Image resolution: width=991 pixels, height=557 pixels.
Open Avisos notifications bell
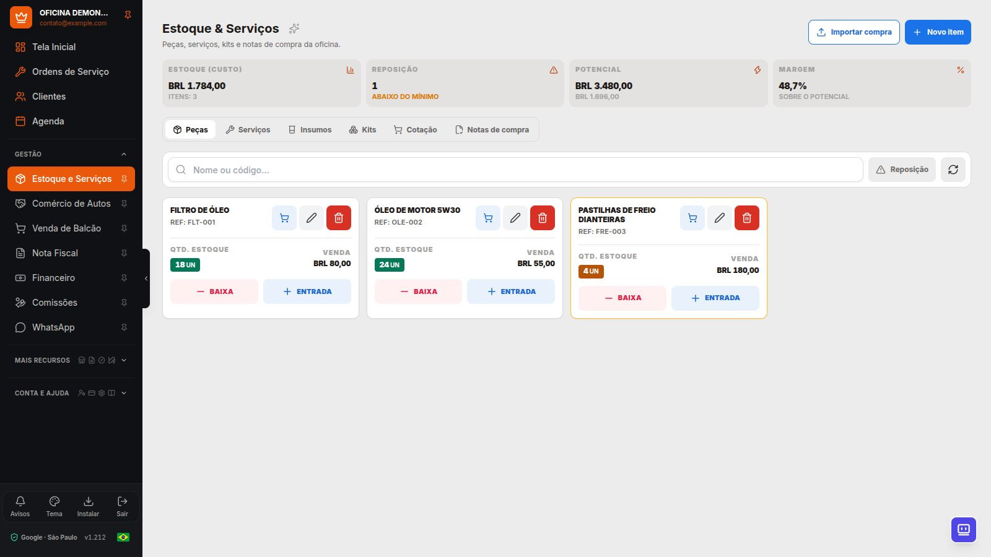coord(20,506)
